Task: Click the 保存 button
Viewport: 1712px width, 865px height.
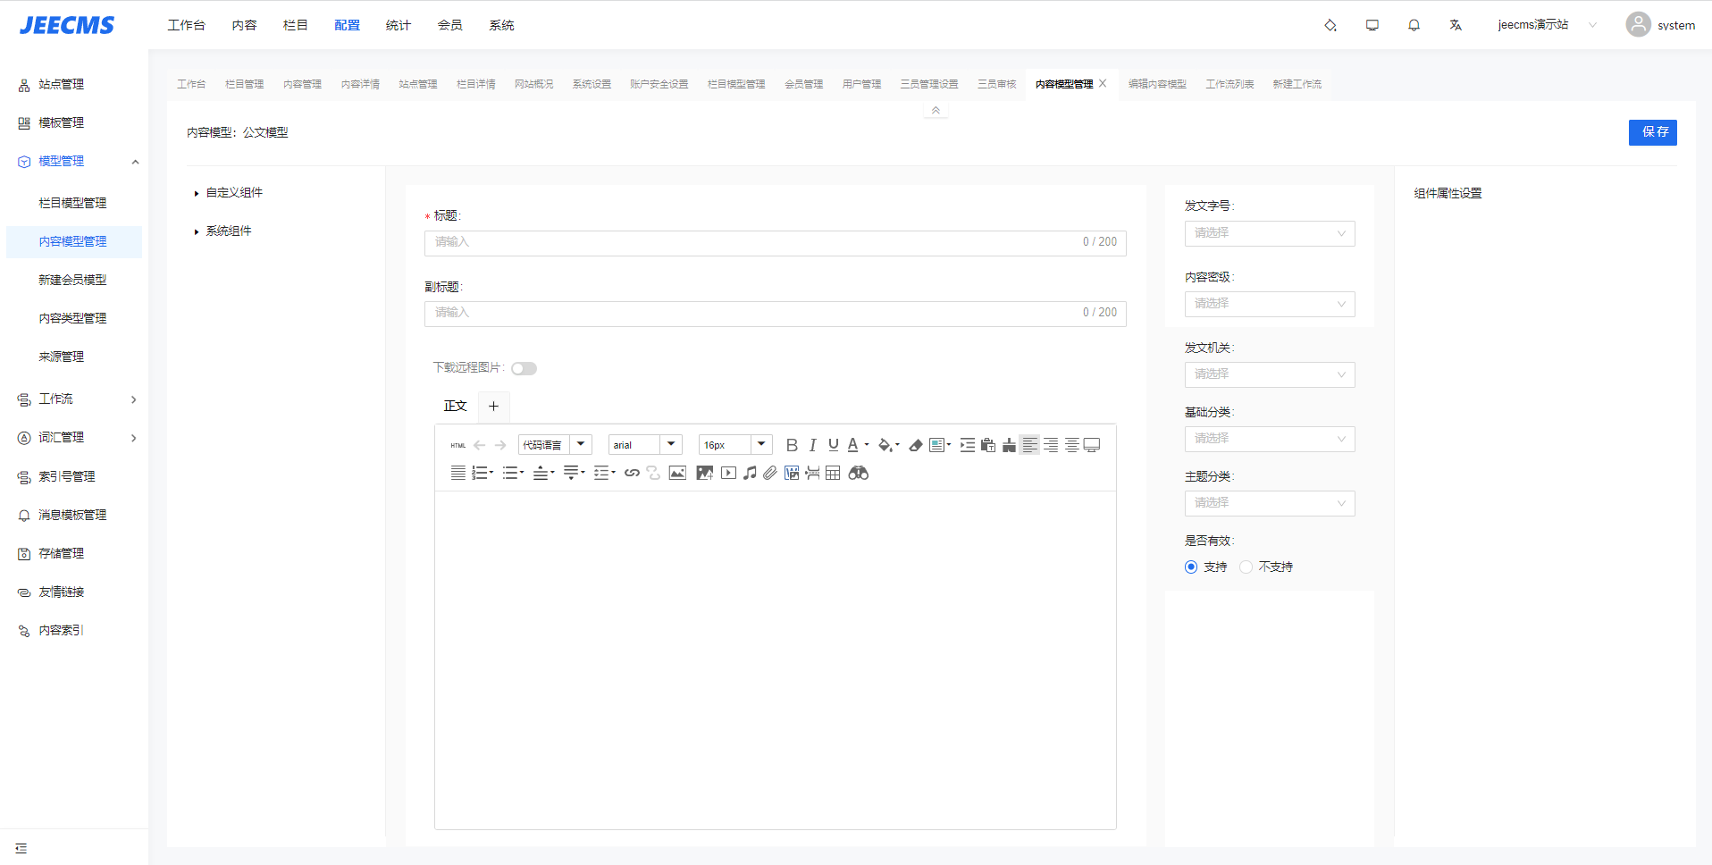Action: point(1652,132)
